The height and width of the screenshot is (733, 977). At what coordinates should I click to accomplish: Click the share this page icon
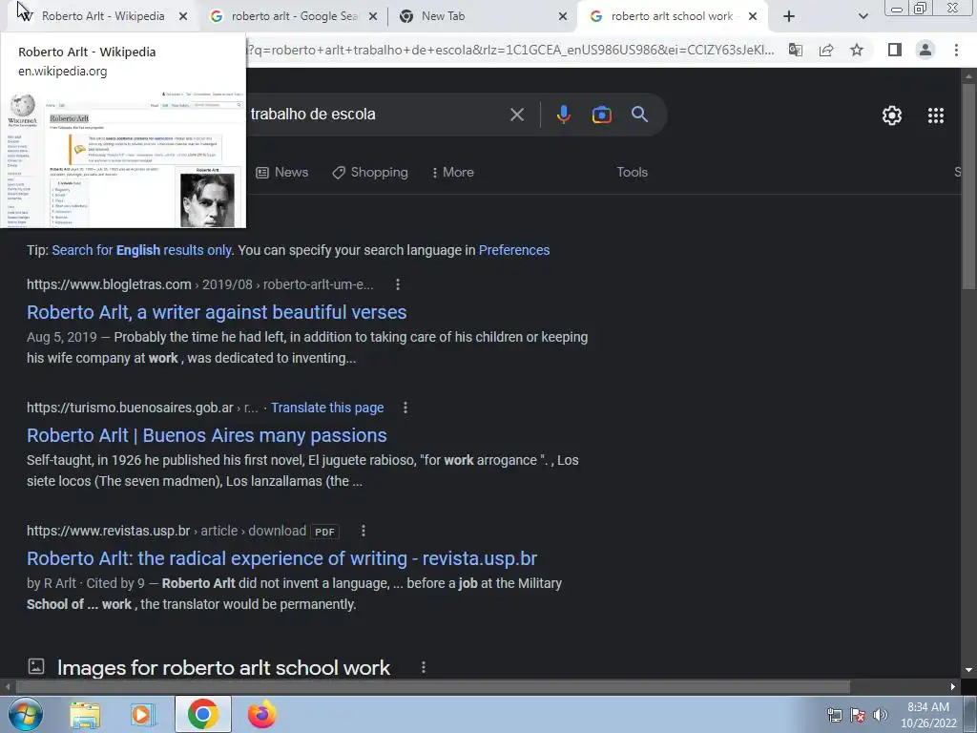826,50
